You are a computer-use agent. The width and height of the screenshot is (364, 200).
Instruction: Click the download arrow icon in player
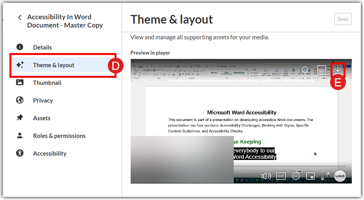[338, 70]
